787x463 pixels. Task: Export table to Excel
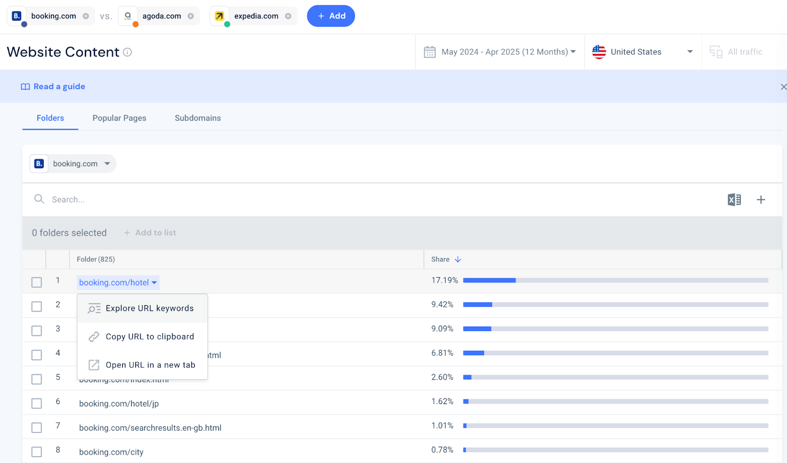click(734, 200)
